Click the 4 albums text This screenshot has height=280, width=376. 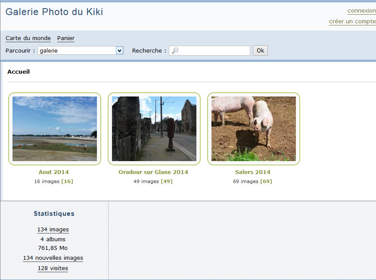tap(53, 239)
